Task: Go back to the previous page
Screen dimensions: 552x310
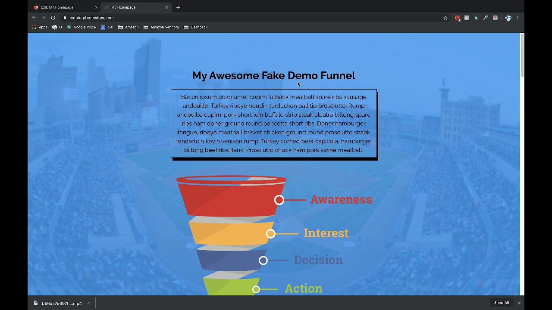Action: [34, 18]
